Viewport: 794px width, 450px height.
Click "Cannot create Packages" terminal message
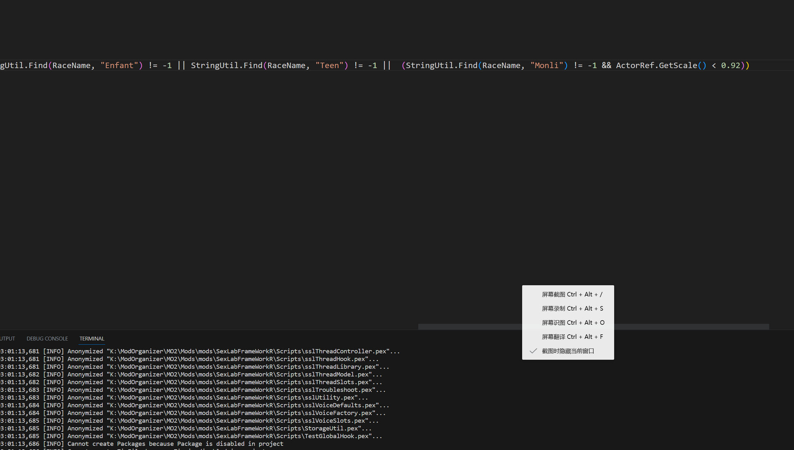pyautogui.click(x=141, y=444)
